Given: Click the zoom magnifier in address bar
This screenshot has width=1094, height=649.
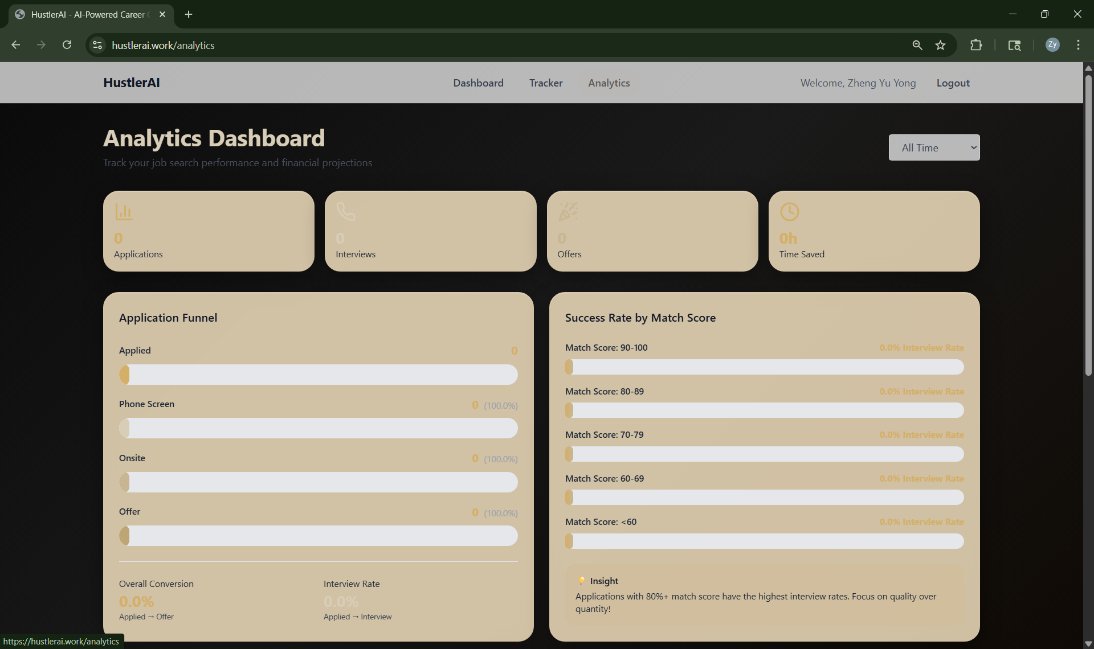Looking at the screenshot, I should coord(917,45).
